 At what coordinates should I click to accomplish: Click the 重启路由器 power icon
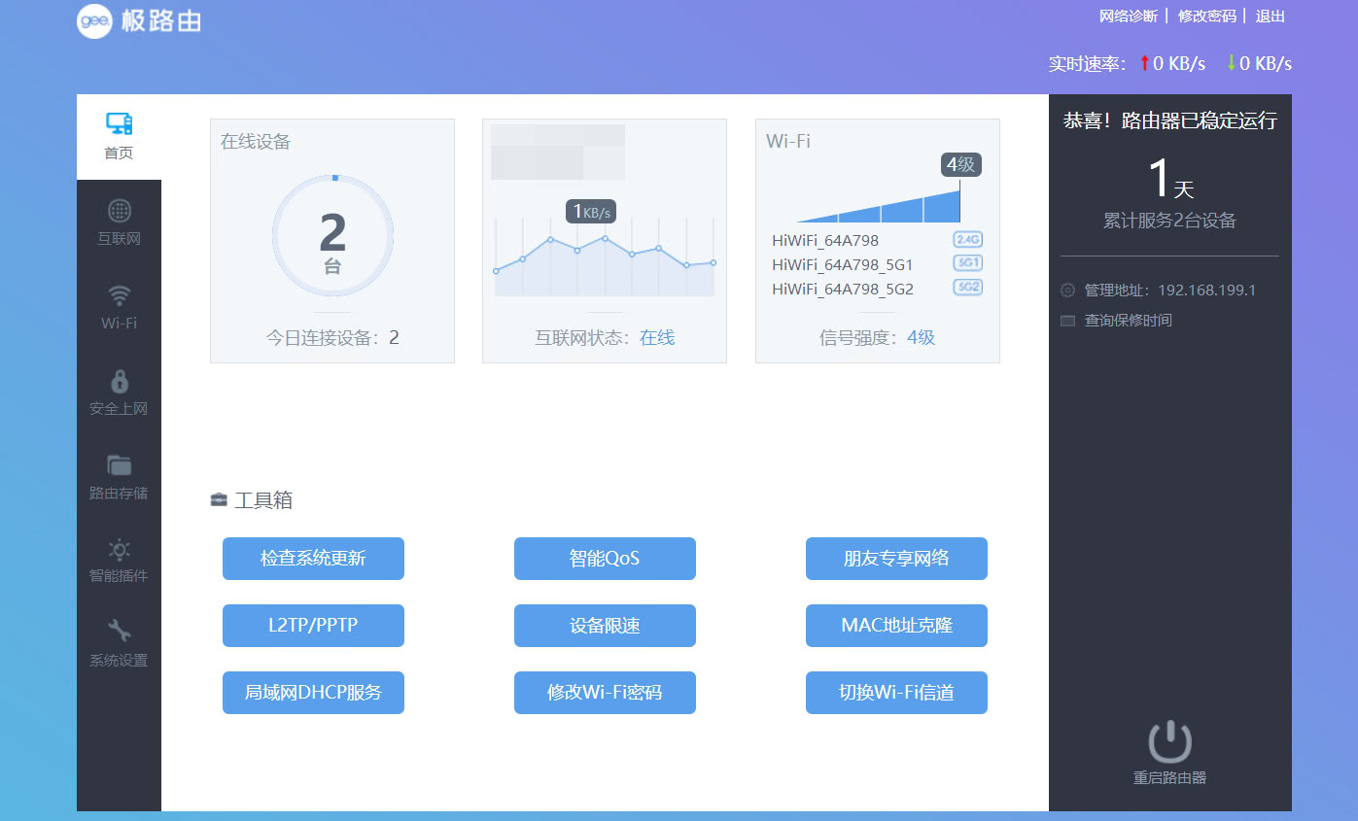1169,741
